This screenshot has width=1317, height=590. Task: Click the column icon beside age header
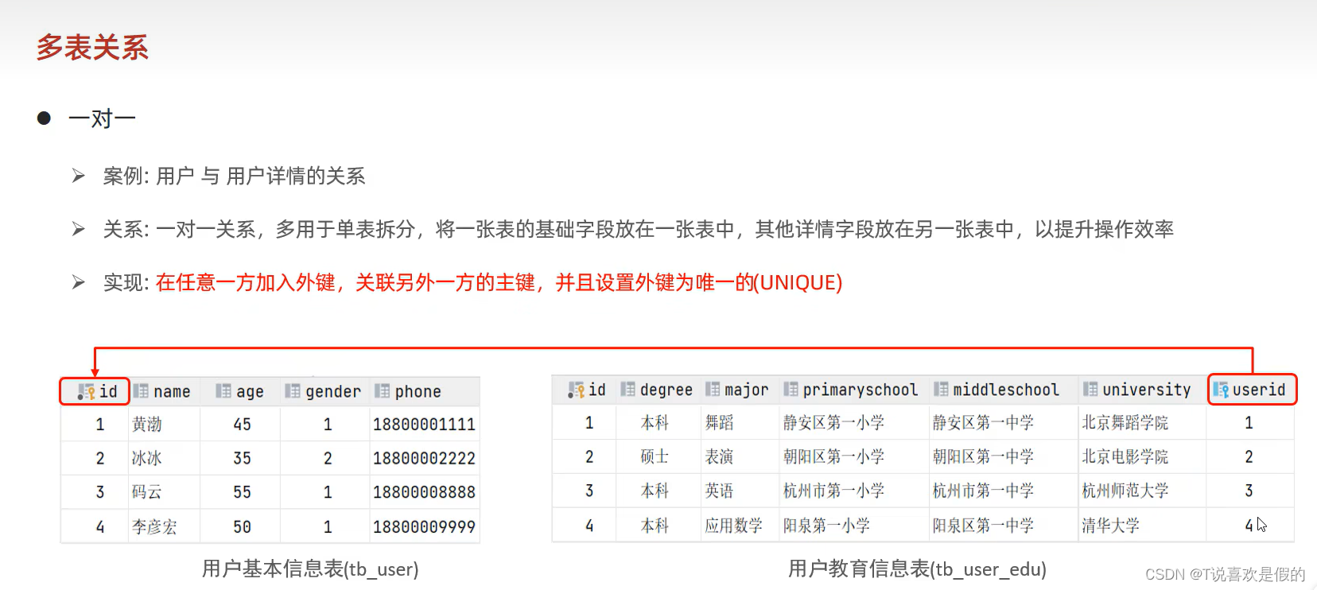(x=223, y=391)
